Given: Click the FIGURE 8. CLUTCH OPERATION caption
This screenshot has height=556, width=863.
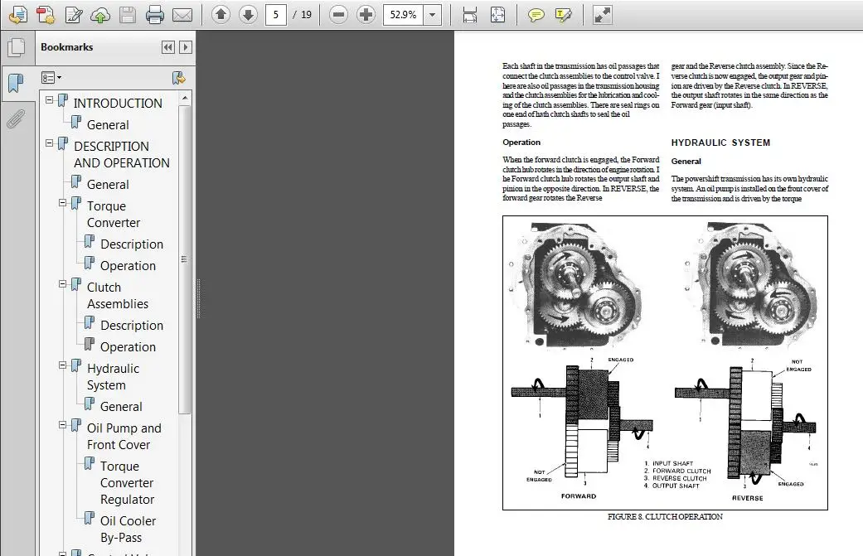Looking at the screenshot, I should [x=665, y=516].
